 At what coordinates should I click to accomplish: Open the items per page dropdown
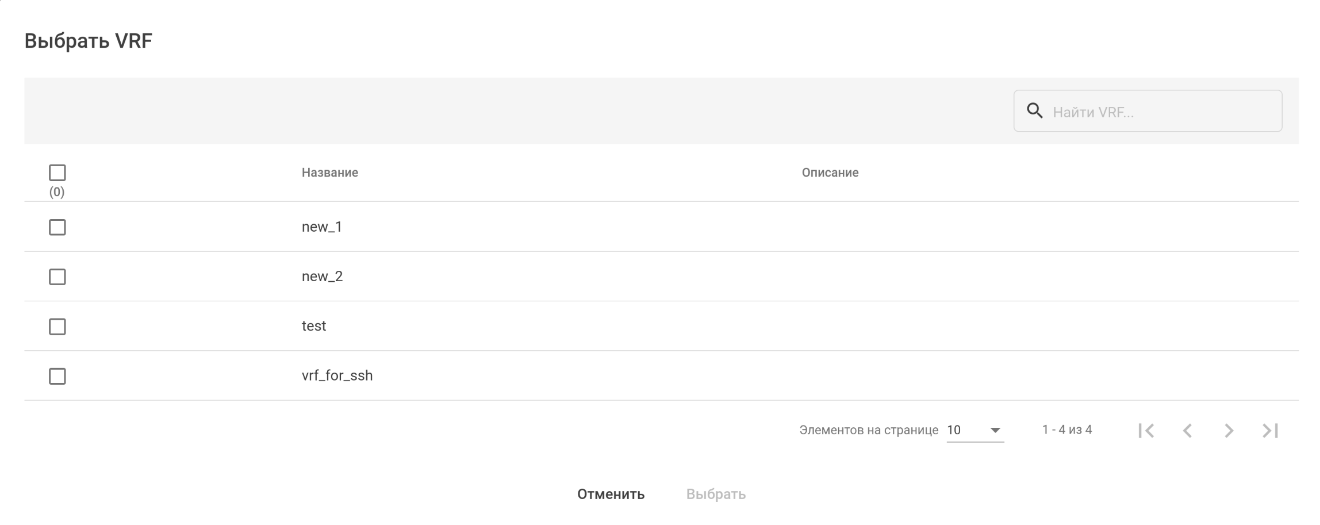coord(974,430)
